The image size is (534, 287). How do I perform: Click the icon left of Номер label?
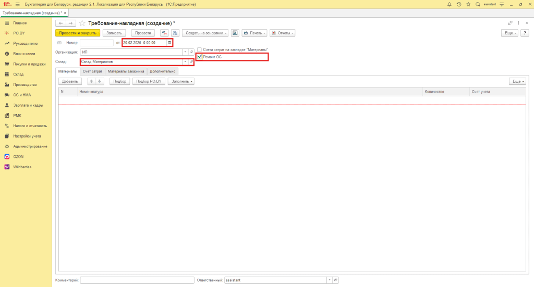(x=59, y=43)
